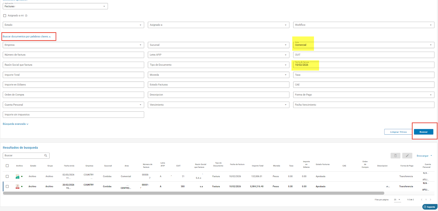The image size is (438, 211).
Task: Click the CUIT input field
Action: [x=364, y=55]
